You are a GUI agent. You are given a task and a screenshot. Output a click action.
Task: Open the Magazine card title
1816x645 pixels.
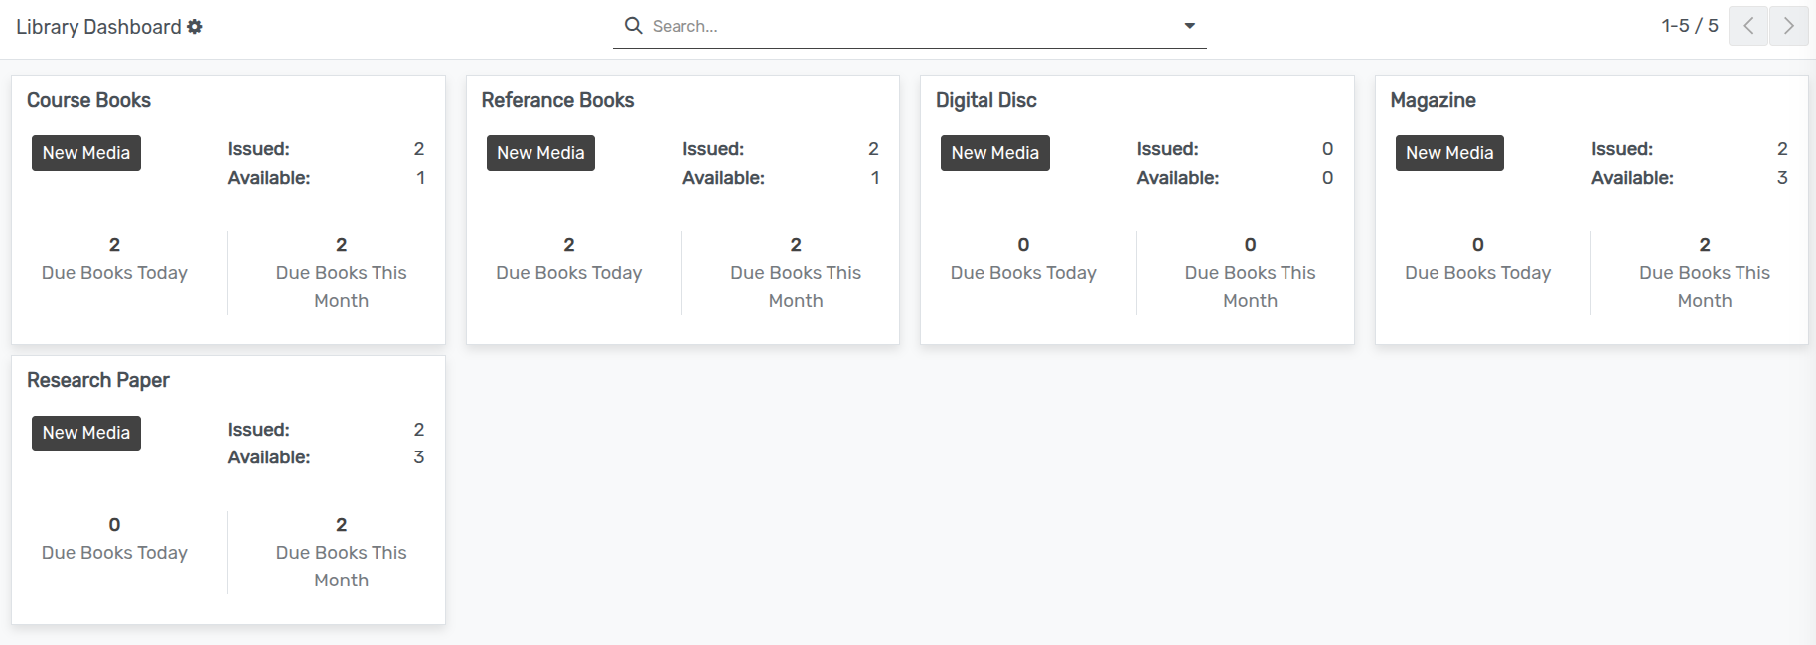(x=1433, y=100)
